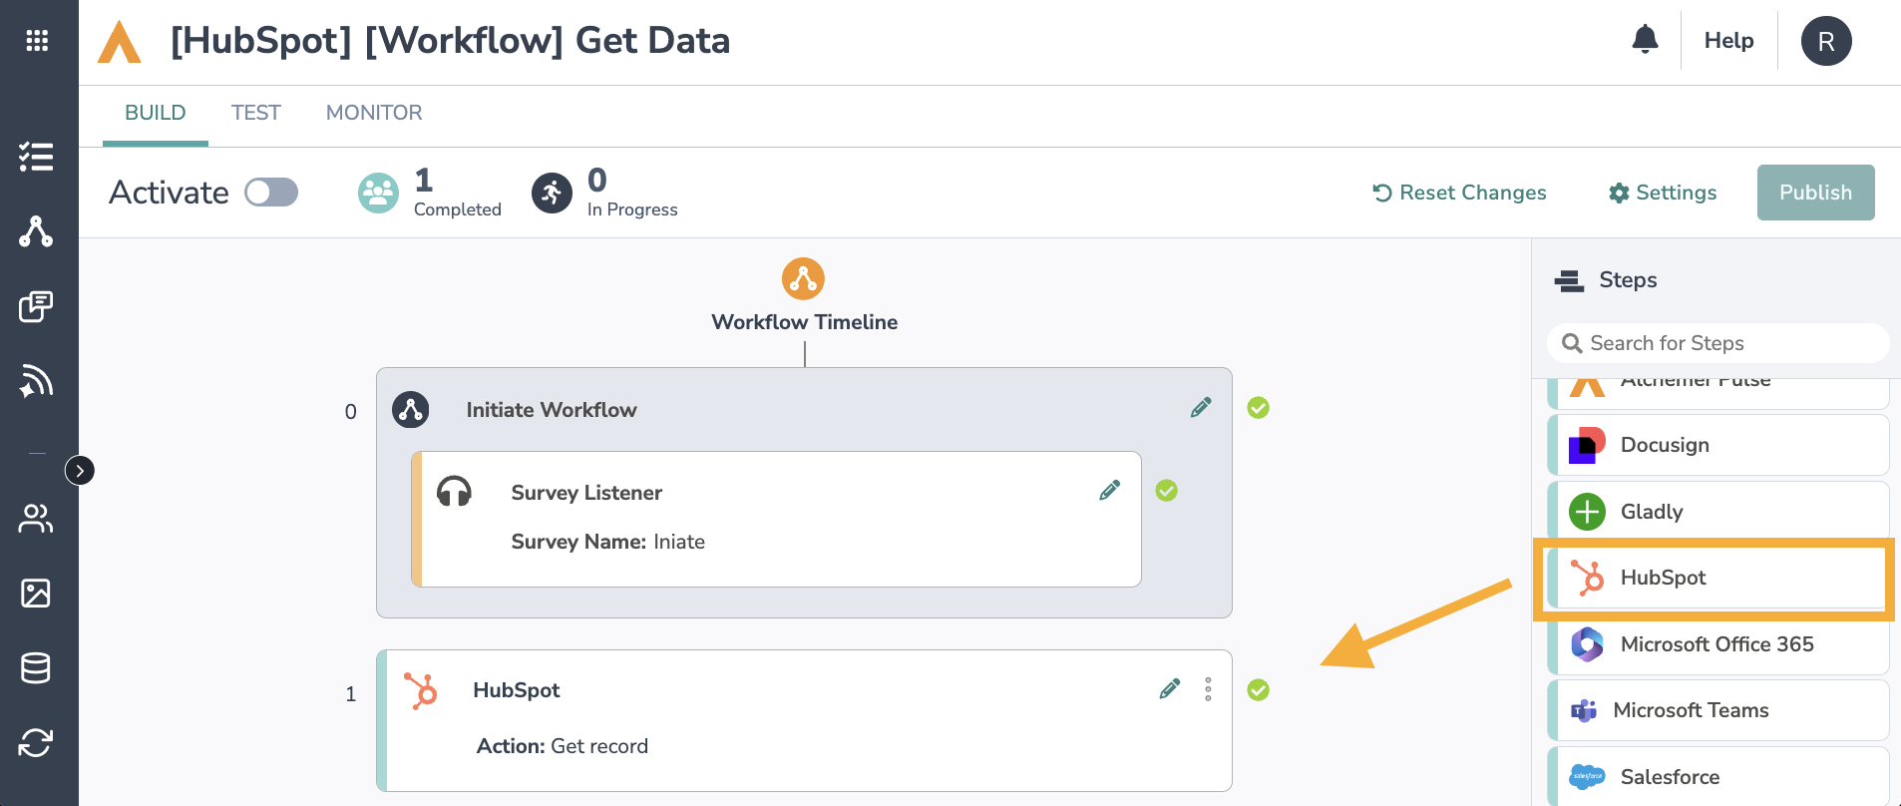Switch to the MONITOR tab
The width and height of the screenshot is (1901, 806).
coord(374,113)
